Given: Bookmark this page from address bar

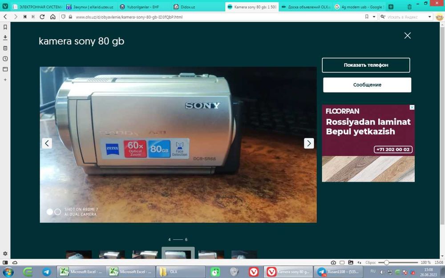Looking at the screenshot, I should pyautogui.click(x=367, y=17).
